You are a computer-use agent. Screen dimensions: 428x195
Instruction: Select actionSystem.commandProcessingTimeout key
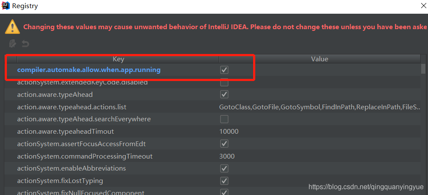coord(85,156)
